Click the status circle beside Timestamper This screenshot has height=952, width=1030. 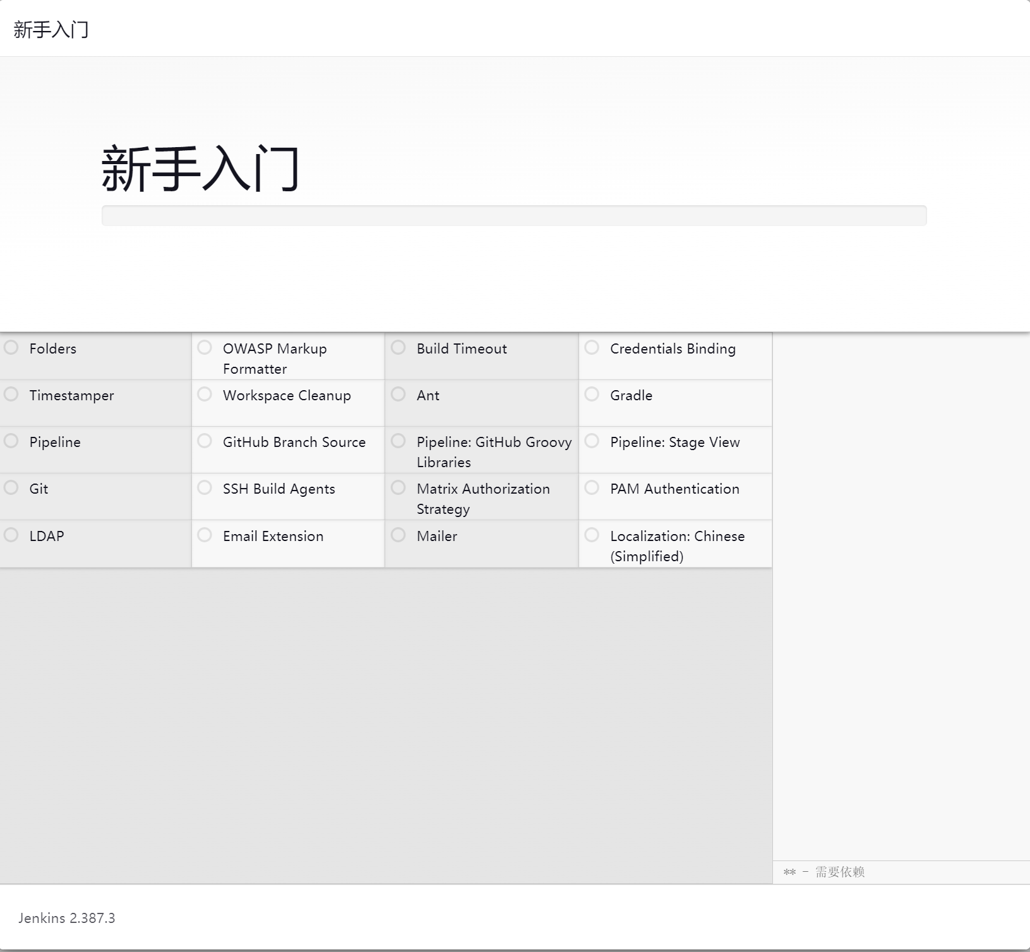[x=11, y=394]
